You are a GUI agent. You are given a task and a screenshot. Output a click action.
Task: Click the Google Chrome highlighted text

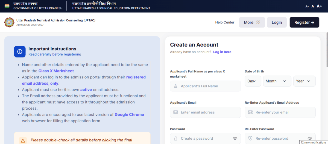point(129,115)
